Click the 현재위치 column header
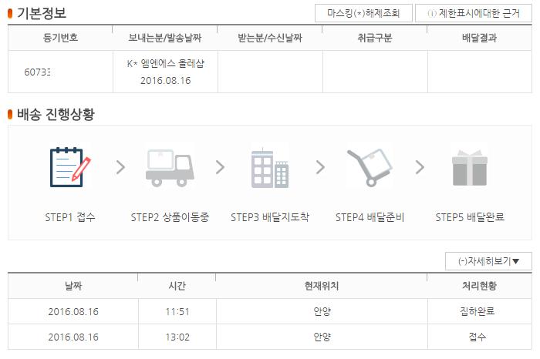 pos(322,286)
